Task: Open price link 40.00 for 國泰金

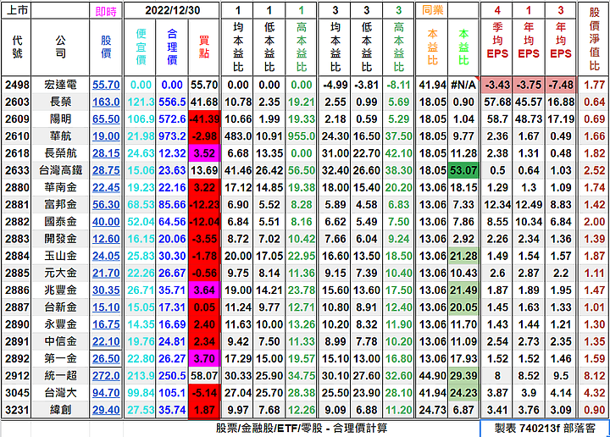Action: [x=106, y=222]
